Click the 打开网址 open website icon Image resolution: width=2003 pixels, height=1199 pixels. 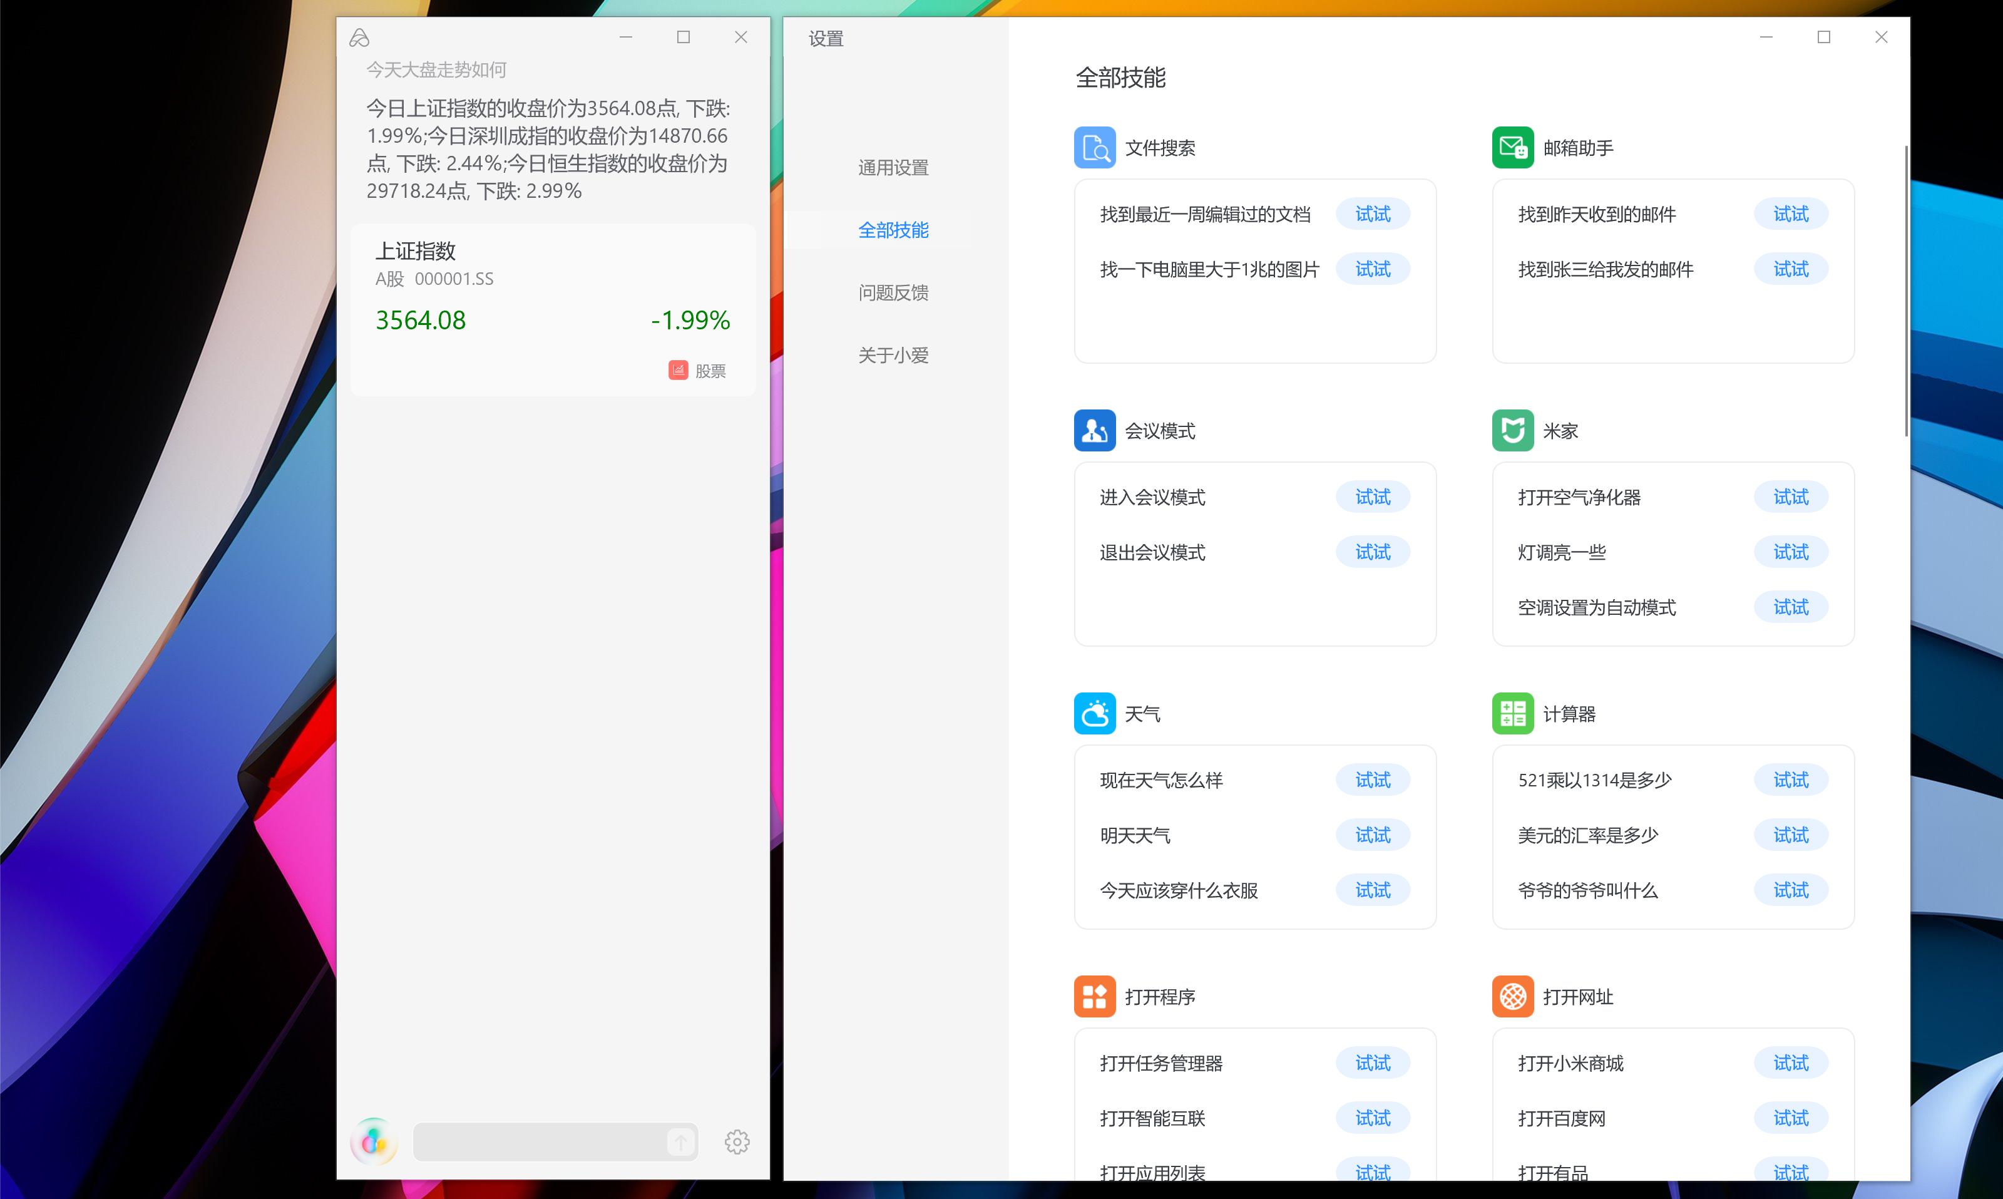(1513, 996)
